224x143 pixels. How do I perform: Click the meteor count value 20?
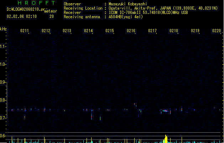(x=52, y=16)
